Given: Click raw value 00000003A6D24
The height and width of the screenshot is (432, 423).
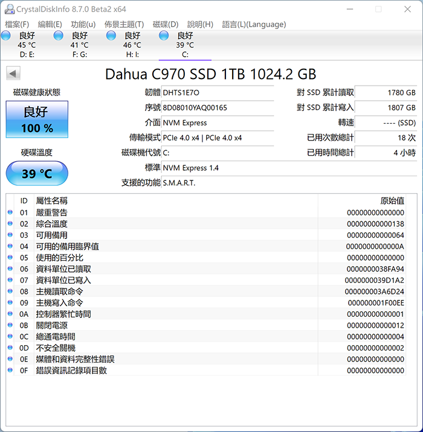Looking at the screenshot, I should click(x=375, y=291).
